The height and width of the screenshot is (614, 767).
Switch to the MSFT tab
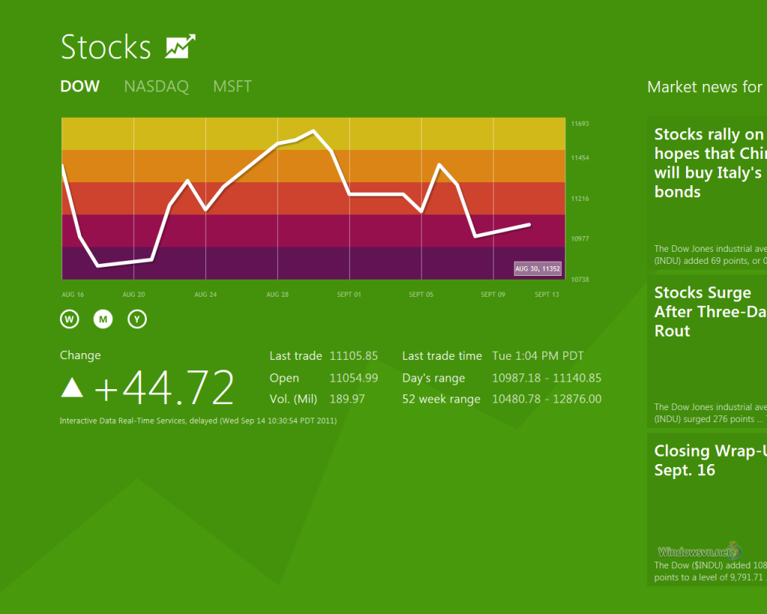point(232,86)
